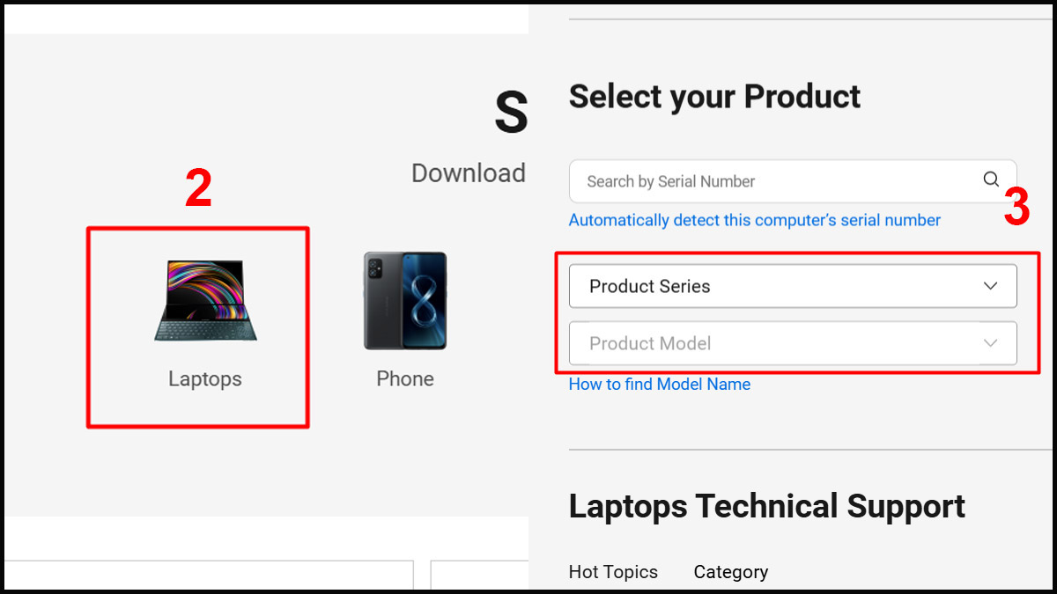Screen dimensions: 1057x594
Task: Click the search icon in the serial number field
Action: (x=991, y=180)
